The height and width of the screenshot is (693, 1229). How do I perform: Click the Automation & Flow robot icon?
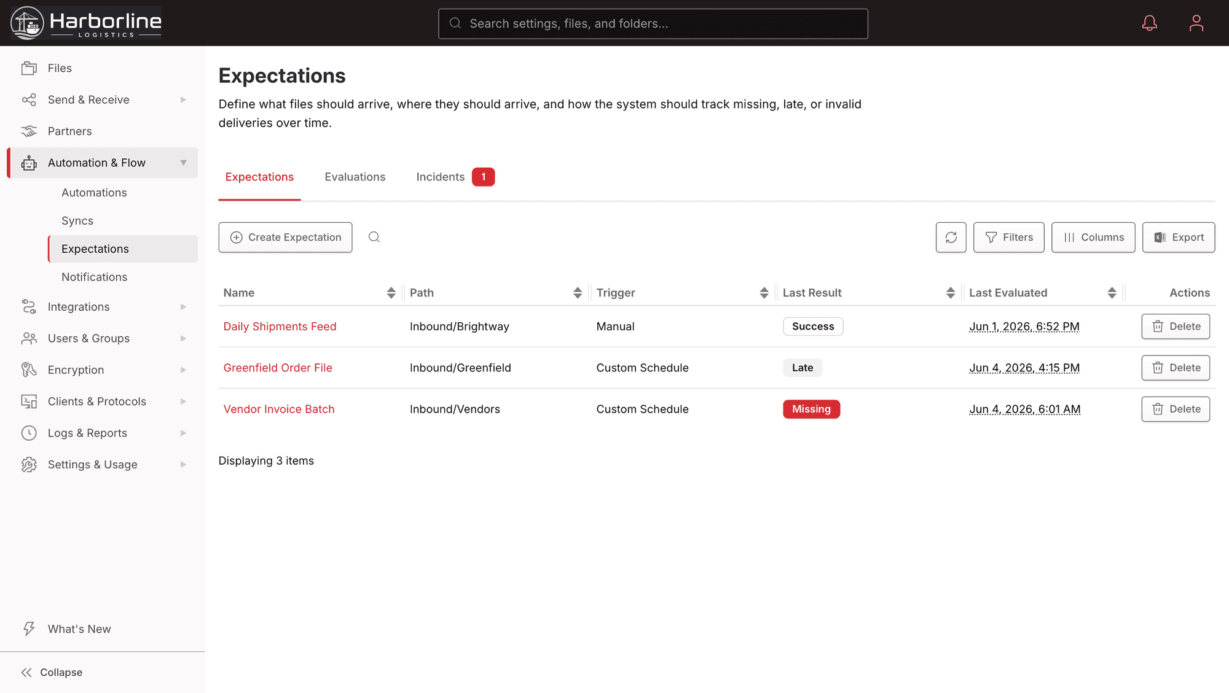point(29,163)
